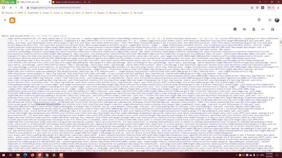Click the browser downloads arrow icon

pyautogui.click(x=278, y=8)
